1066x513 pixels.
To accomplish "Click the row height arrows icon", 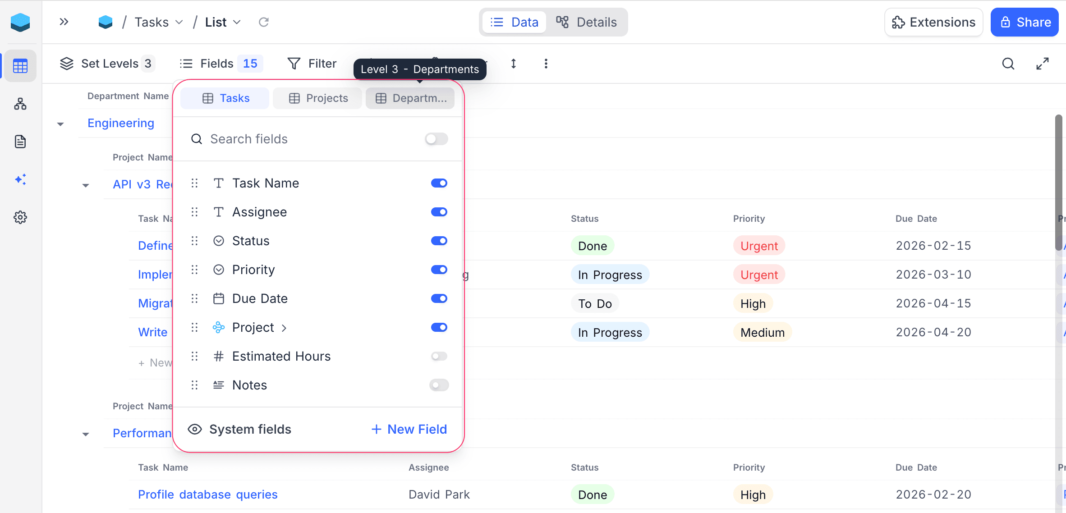I will click(x=513, y=64).
